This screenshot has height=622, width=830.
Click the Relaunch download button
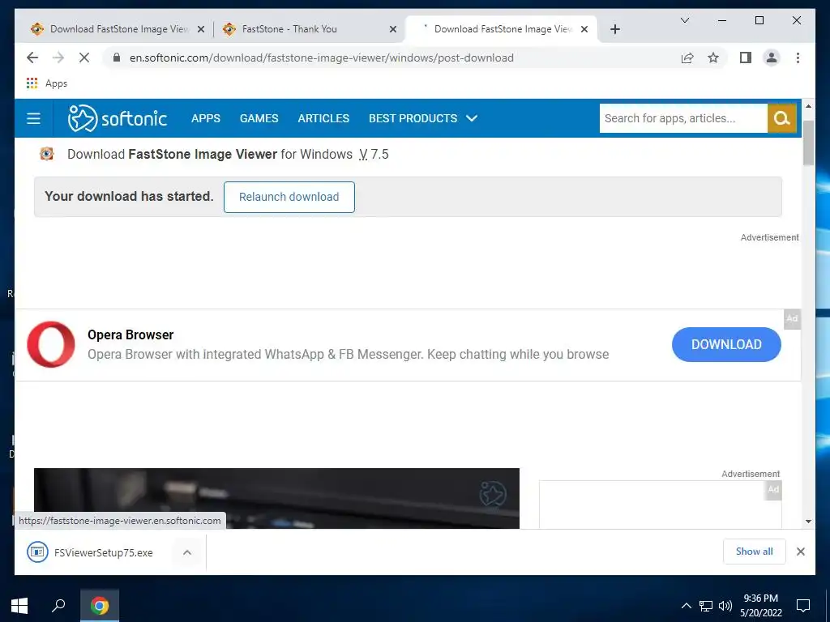click(x=289, y=197)
